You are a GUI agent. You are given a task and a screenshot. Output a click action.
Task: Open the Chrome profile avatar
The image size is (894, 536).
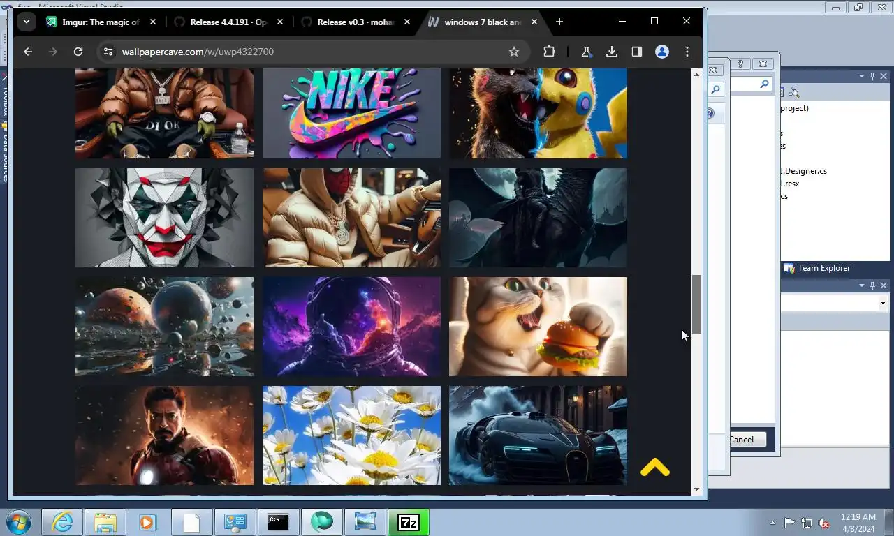(x=662, y=52)
